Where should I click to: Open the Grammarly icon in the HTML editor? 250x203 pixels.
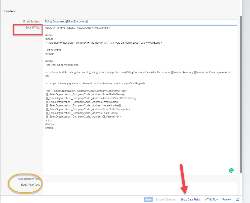pyautogui.click(x=231, y=170)
